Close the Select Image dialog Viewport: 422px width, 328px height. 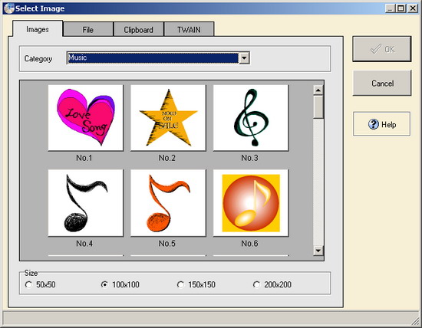pyautogui.click(x=413, y=8)
